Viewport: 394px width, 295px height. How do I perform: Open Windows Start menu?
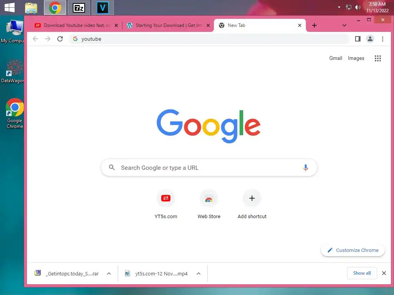(x=10, y=8)
